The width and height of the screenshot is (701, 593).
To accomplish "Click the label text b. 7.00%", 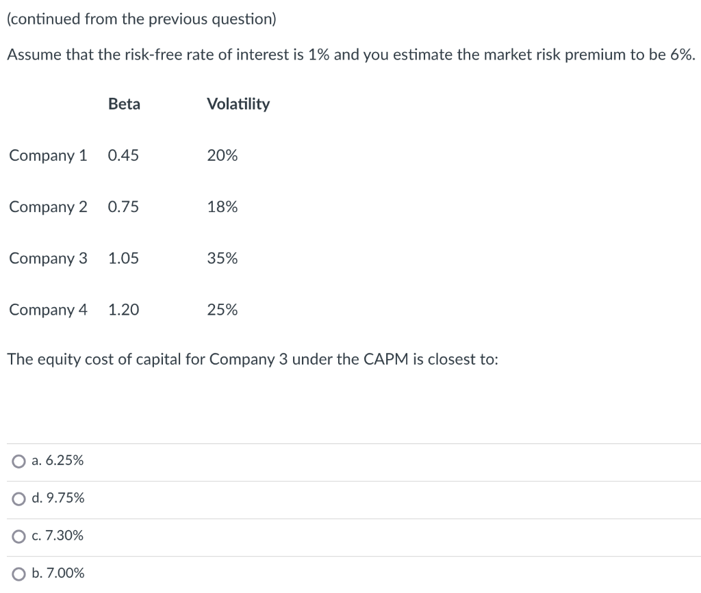I will (58, 573).
